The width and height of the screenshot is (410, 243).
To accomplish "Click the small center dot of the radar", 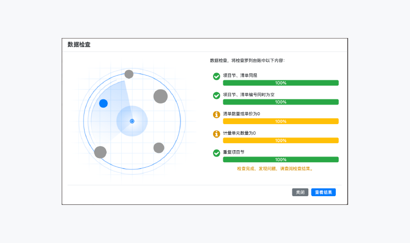I will point(132,121).
